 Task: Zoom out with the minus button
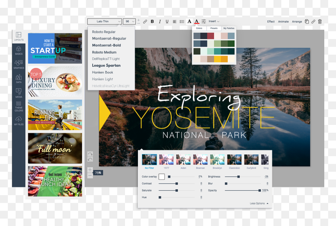[x=90, y=176]
